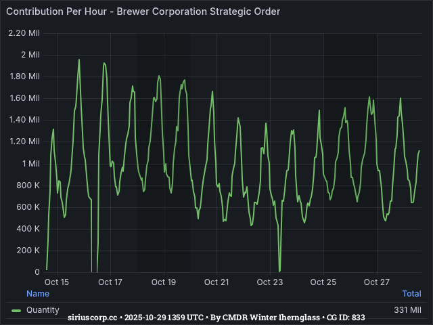The image size is (433, 325).
Task: Click the panel title Contribution Per Hour
Action: point(143,12)
